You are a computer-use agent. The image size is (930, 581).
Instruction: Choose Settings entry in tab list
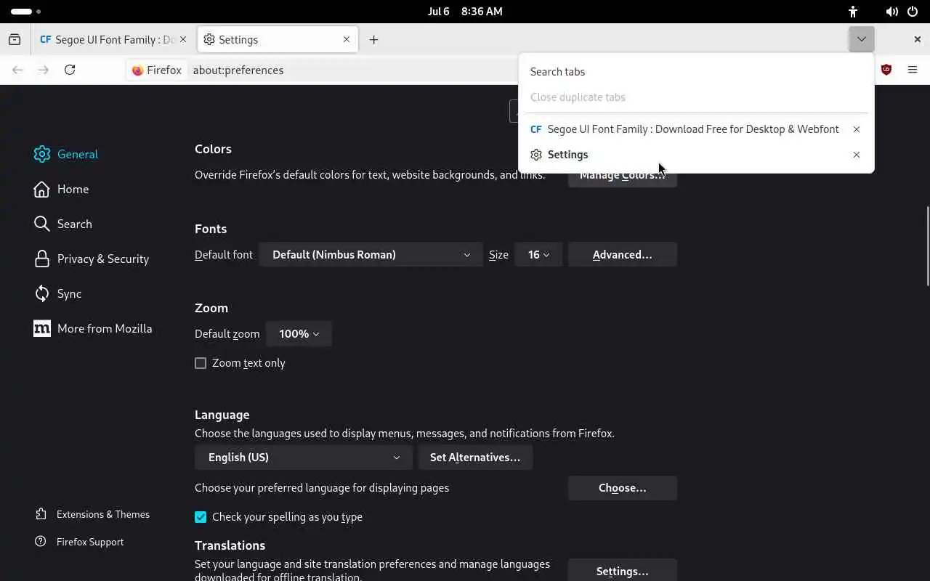point(684,155)
